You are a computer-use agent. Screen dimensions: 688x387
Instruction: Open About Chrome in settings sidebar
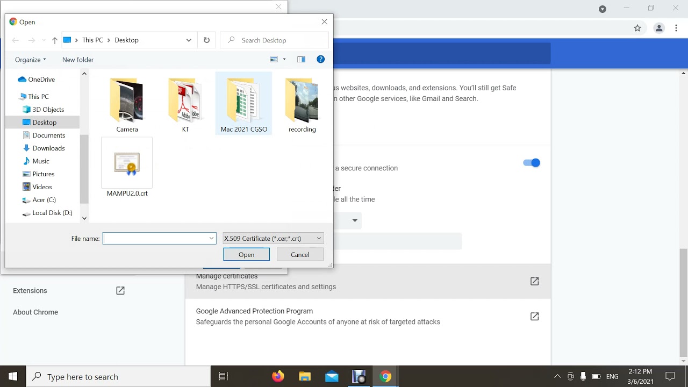click(35, 312)
